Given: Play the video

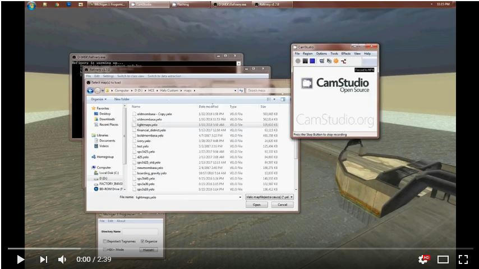Looking at the screenshot, I should tap(20, 259).
